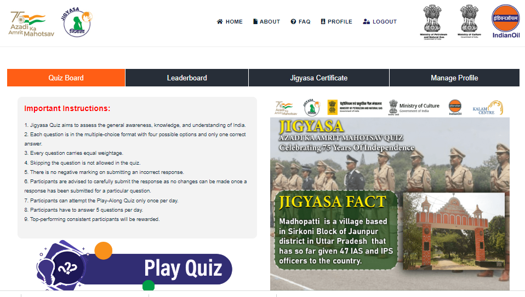Click instruction 'Every question carries equal weightage'
The width and height of the screenshot is (525, 297).
coord(73,153)
